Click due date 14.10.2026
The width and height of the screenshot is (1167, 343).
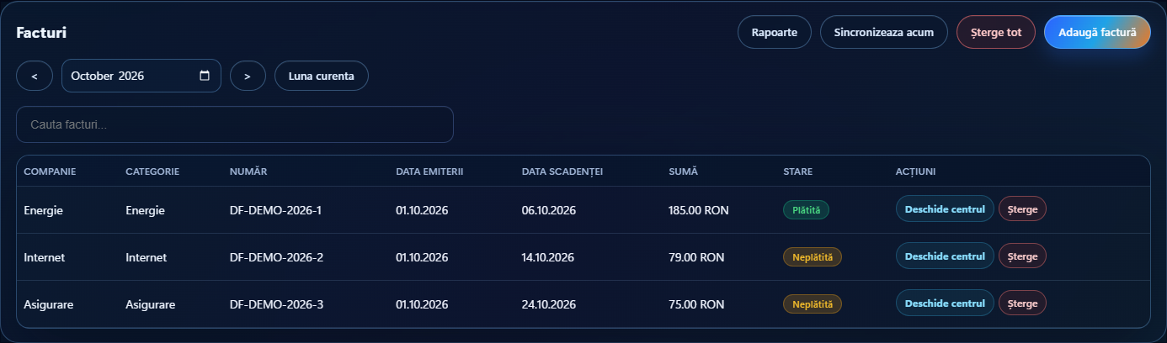pos(548,257)
